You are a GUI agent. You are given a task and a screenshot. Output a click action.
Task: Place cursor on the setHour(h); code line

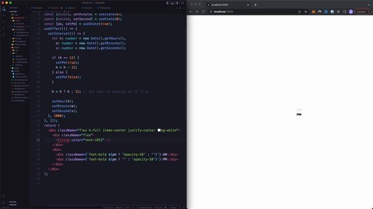62,101
